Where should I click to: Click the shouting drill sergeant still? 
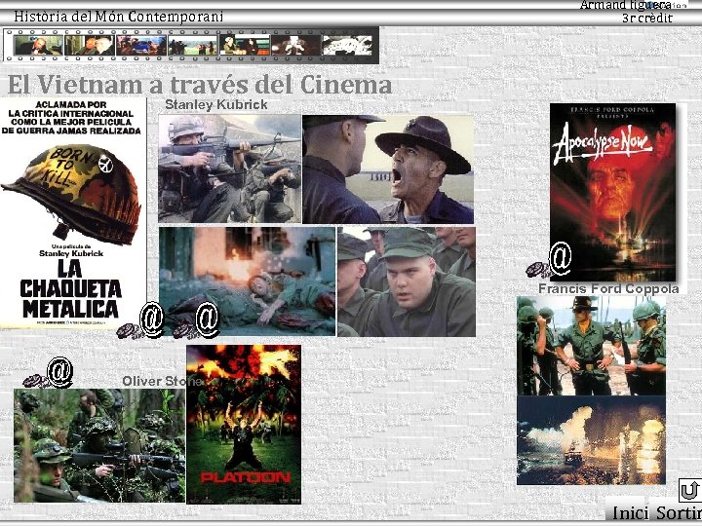tap(388, 169)
